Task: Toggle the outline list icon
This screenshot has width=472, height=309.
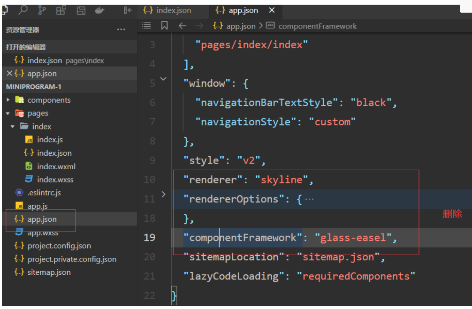Action: [146, 26]
